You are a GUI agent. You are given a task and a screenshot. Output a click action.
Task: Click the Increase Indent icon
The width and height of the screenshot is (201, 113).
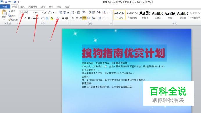94,12
